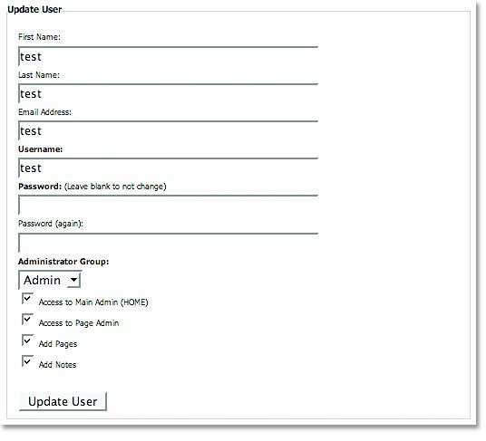Viewport: 486px width, 441px height.
Task: Toggle the Access to Page Admin checkbox
Action: click(27, 320)
